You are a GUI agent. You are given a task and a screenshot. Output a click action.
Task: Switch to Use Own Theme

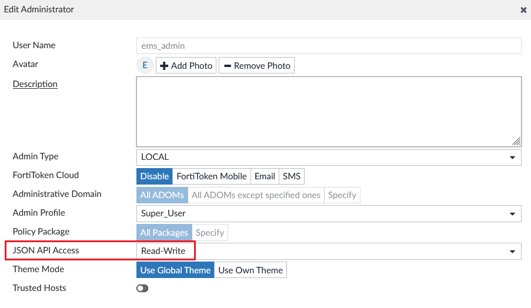251,270
